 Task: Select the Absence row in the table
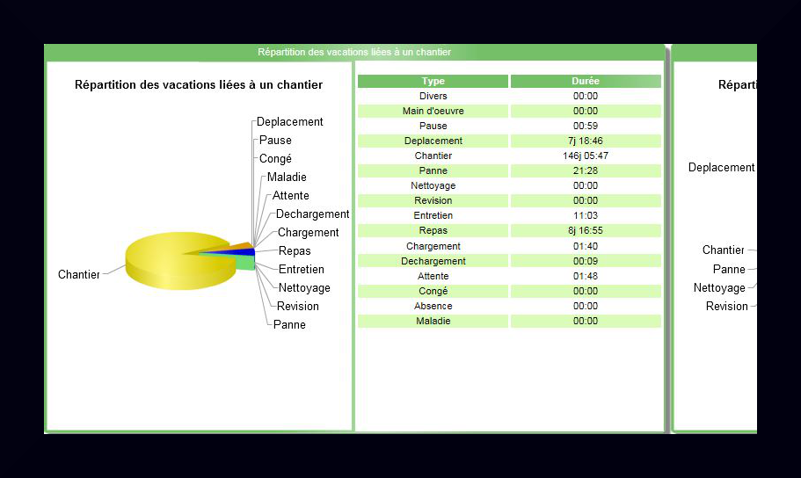click(433, 306)
